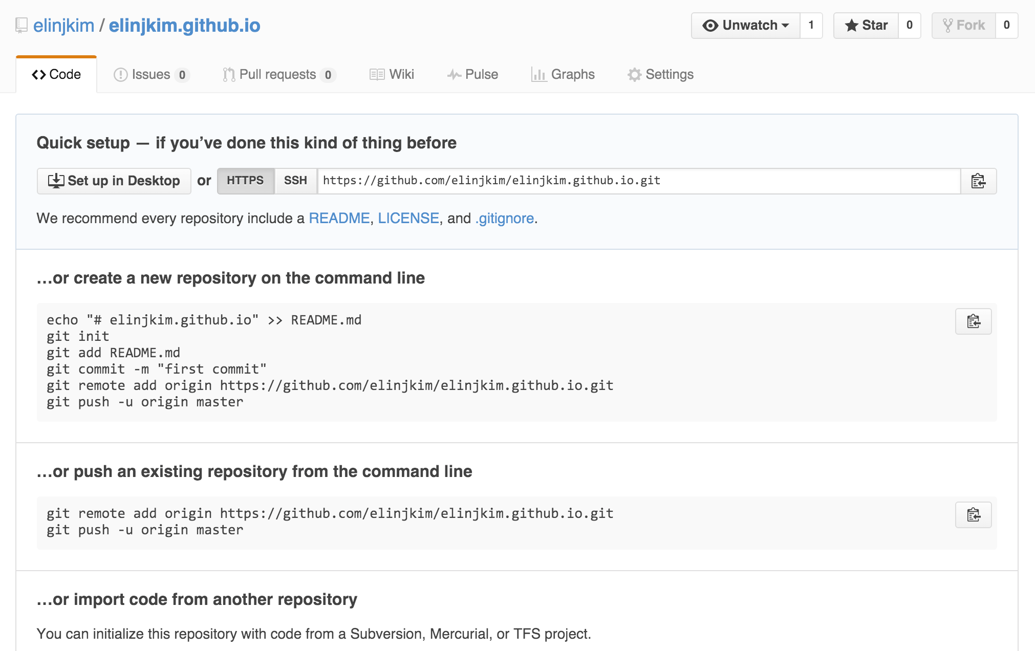Star this repository
1035x651 pixels.
[867, 25]
